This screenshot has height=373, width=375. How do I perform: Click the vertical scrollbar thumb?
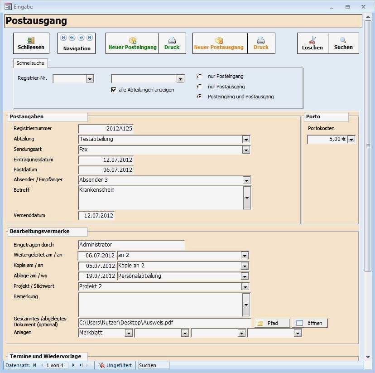tap(368, 145)
